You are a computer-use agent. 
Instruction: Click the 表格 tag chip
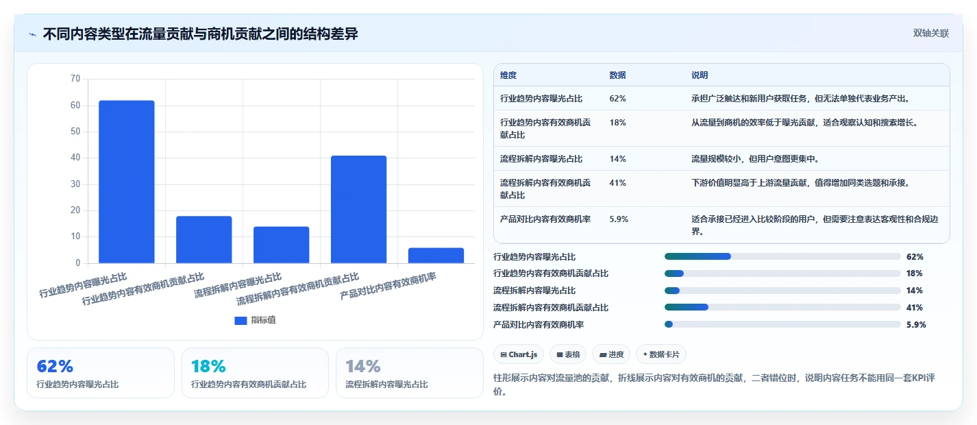click(x=568, y=354)
